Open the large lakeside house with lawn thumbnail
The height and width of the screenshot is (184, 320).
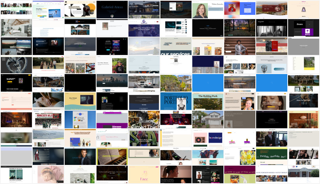pos(304,83)
